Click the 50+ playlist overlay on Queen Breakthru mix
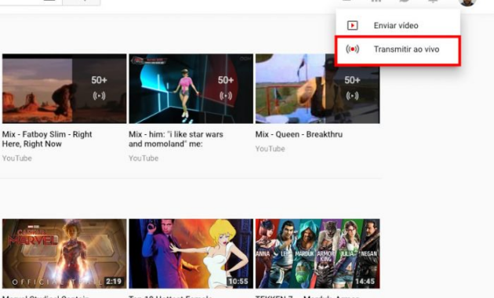 pos(352,89)
